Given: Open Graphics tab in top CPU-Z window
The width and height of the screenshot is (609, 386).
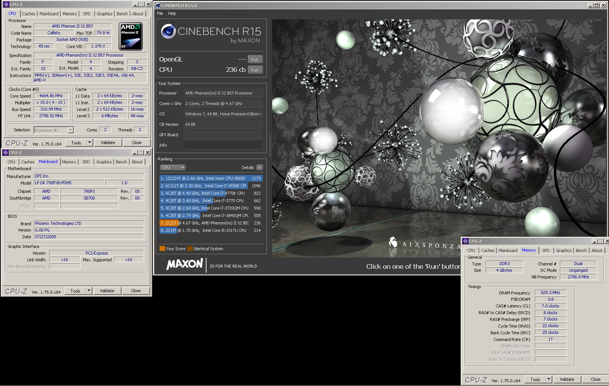Looking at the screenshot, I should 105,14.
